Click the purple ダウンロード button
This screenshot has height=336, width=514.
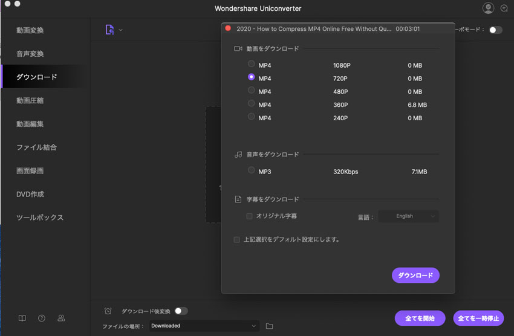(415, 276)
